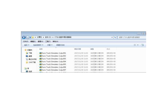The image size is (167, 104).
Task: Select file name Euro Truck Simulator 2.zip.005
Action: [x=54, y=64]
